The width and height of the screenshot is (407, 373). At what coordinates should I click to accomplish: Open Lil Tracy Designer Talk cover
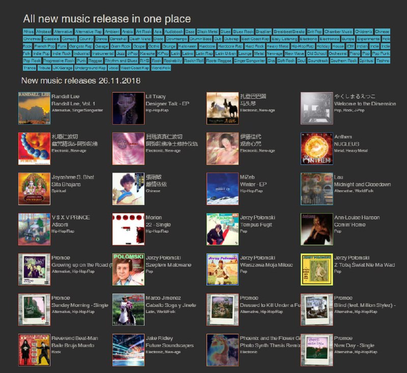(x=128, y=108)
